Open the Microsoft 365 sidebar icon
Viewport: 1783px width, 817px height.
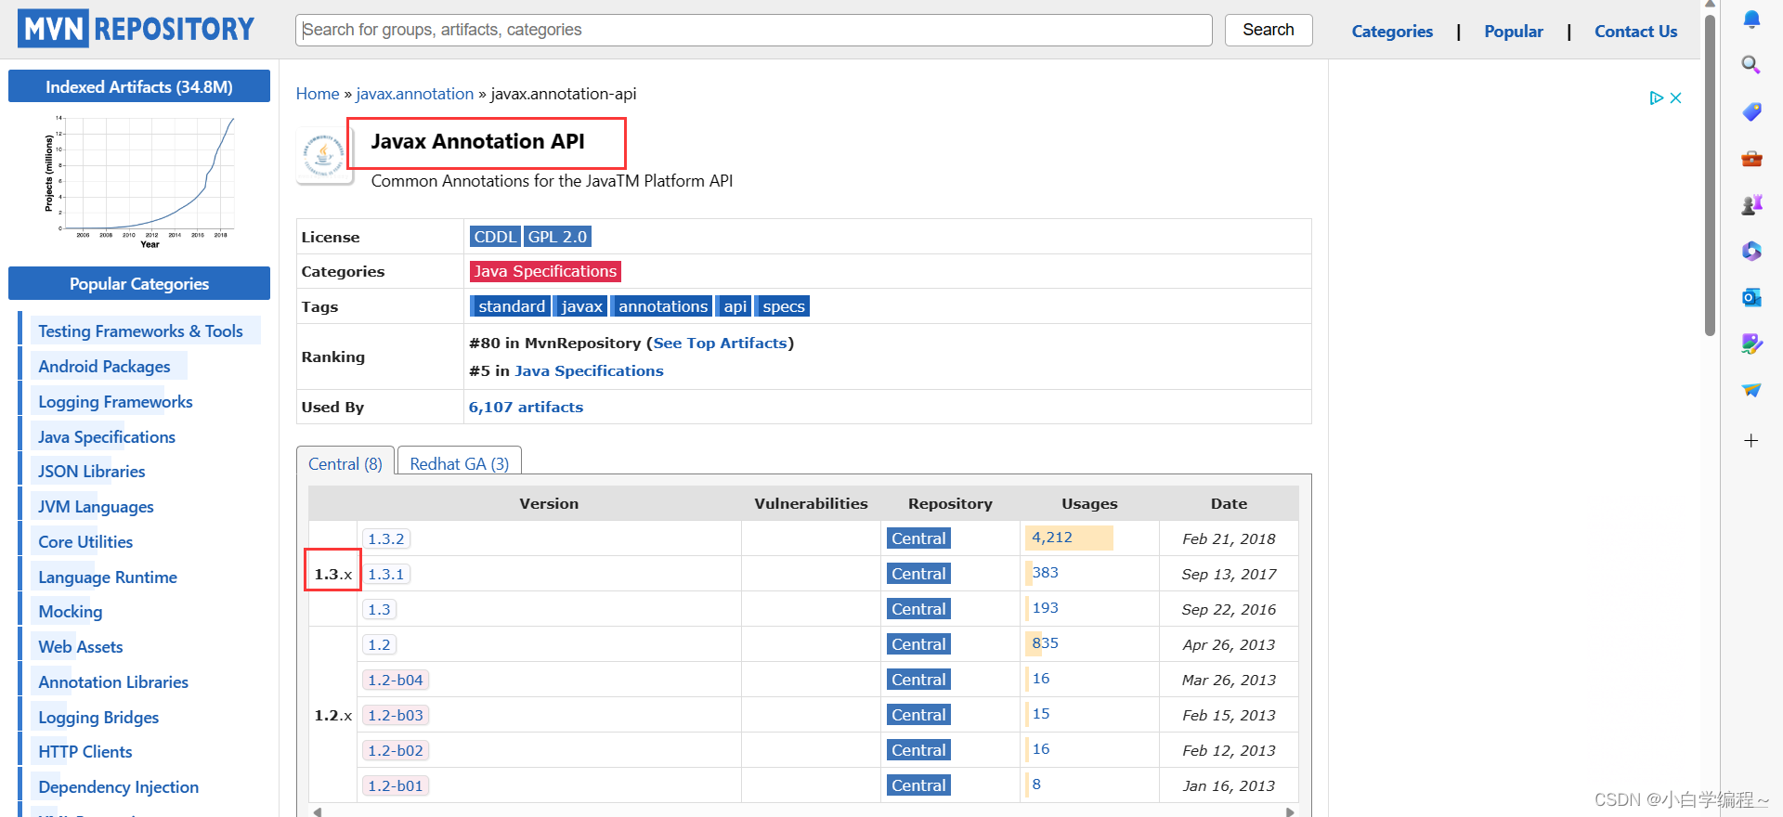click(x=1751, y=251)
